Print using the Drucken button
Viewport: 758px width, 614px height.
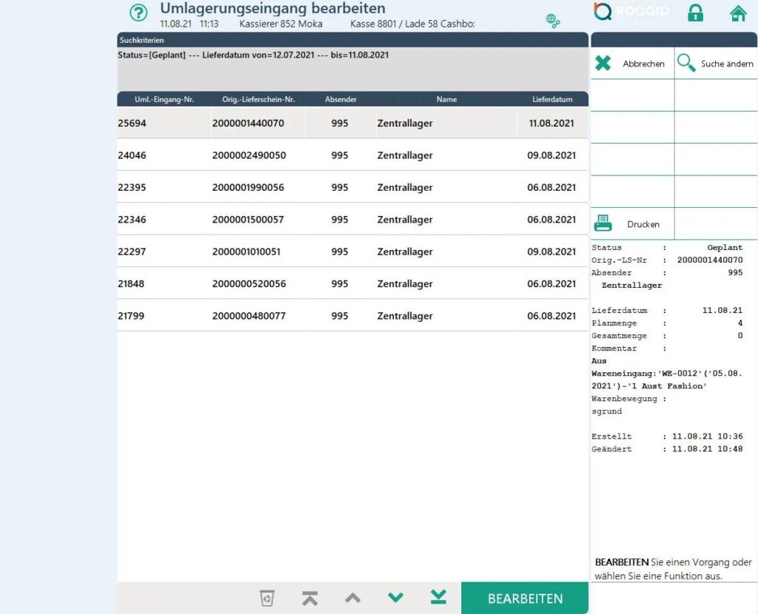point(632,224)
